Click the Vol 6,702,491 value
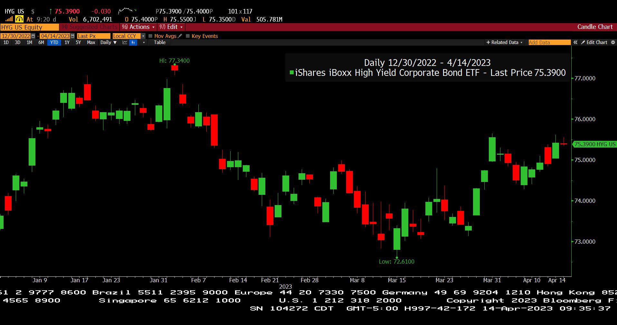The image size is (617, 325). point(90,19)
